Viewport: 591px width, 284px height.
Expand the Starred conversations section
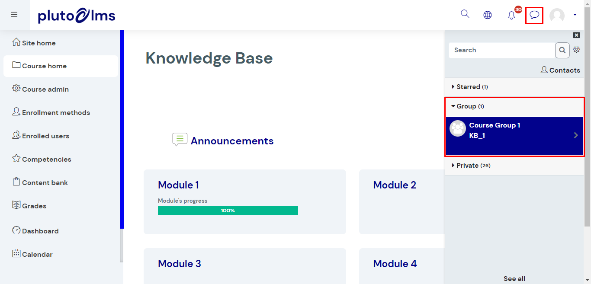coord(469,87)
